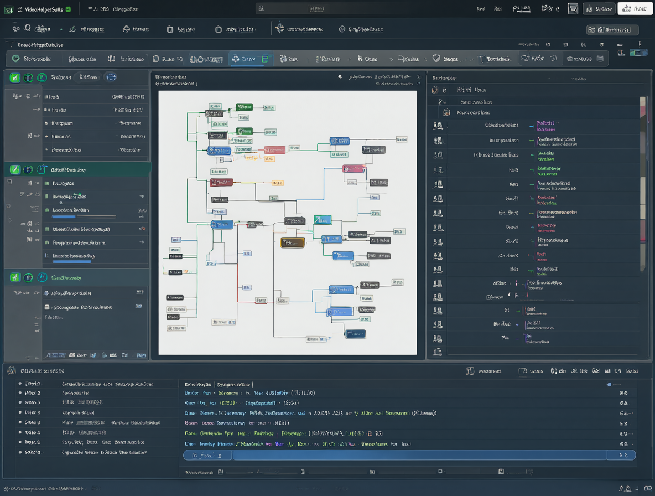Choose the pen icon in the upper toolbar
Image resolution: width=655 pixels, height=496 pixels.
click(x=72, y=29)
